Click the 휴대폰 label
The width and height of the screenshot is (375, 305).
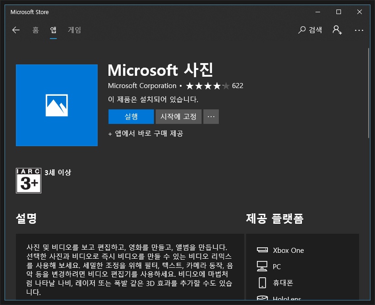(283, 283)
